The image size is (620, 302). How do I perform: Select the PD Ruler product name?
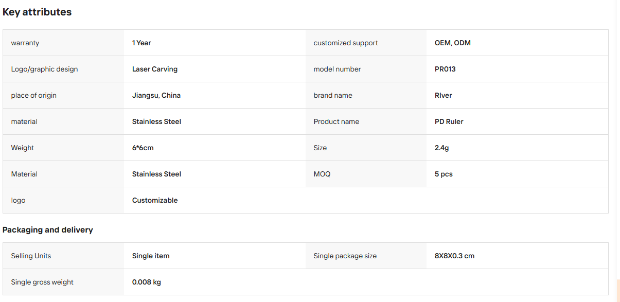coord(449,121)
